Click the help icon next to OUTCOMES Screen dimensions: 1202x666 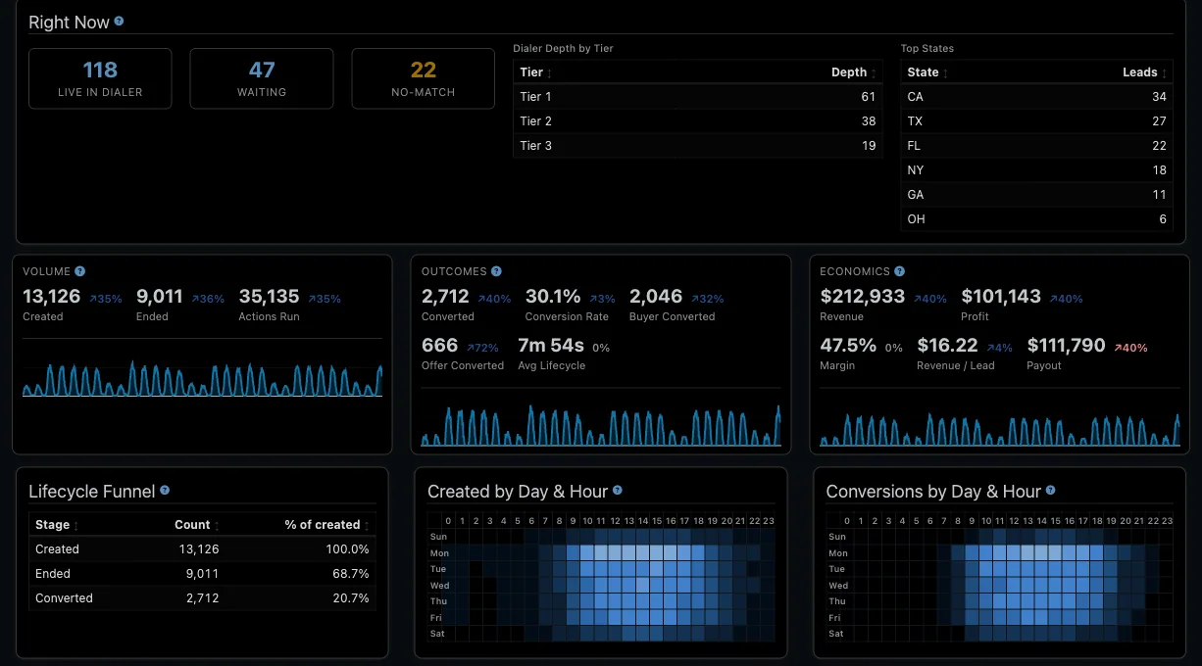tap(496, 271)
